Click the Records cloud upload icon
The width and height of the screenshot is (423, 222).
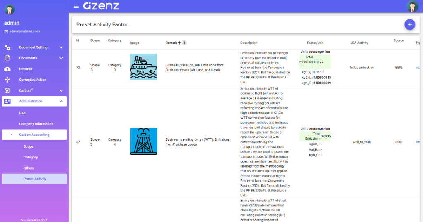(x=7, y=69)
